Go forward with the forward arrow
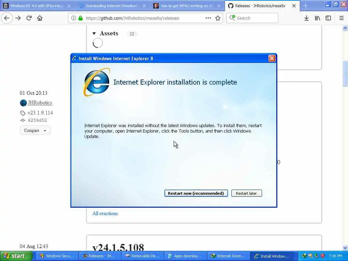Image resolution: width=348 pixels, height=261 pixels. (x=18, y=18)
